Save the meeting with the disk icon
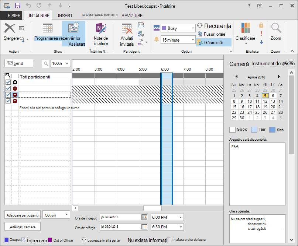This screenshot has height=246, width=298. [18, 6]
